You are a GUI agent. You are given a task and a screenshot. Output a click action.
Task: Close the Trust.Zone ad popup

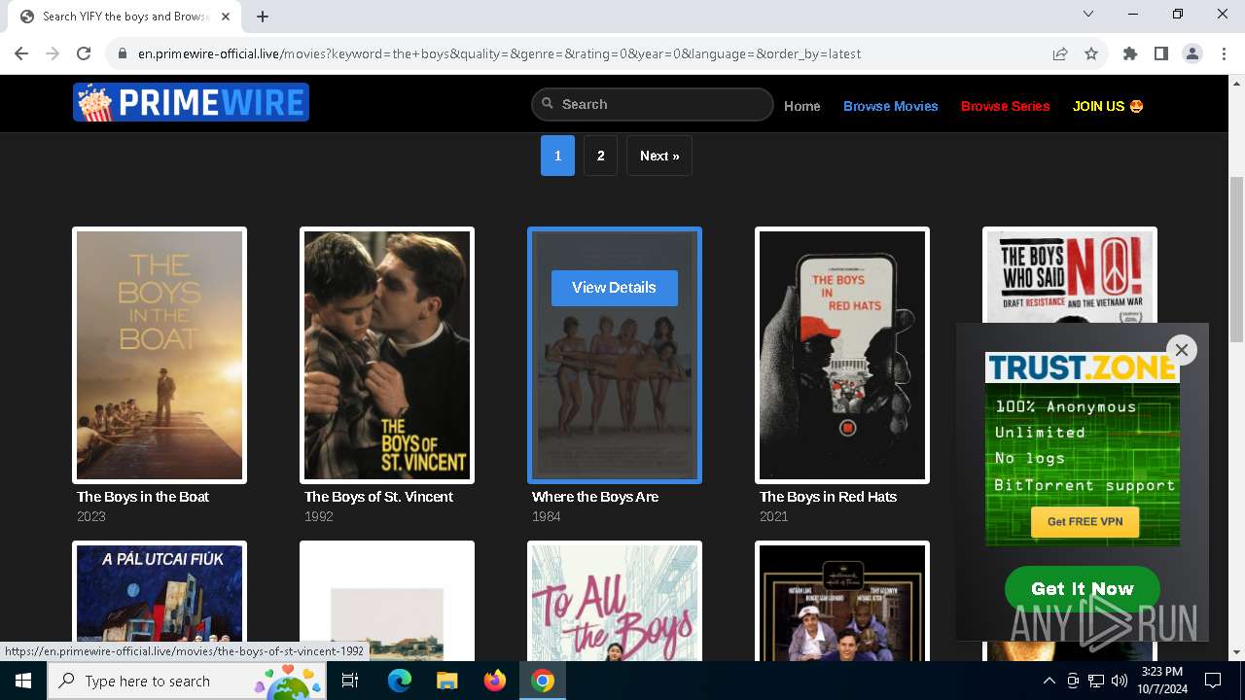point(1182,350)
